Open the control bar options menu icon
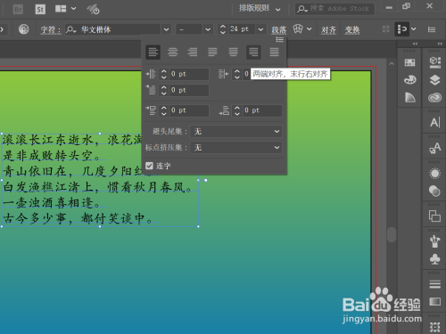446x334 pixels. pos(432,29)
